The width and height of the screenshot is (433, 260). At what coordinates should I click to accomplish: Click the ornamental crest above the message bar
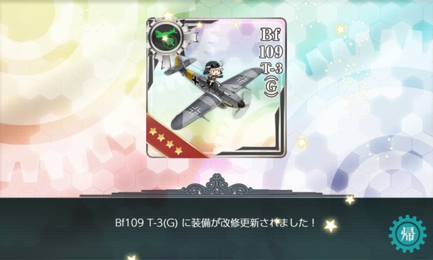216,185
